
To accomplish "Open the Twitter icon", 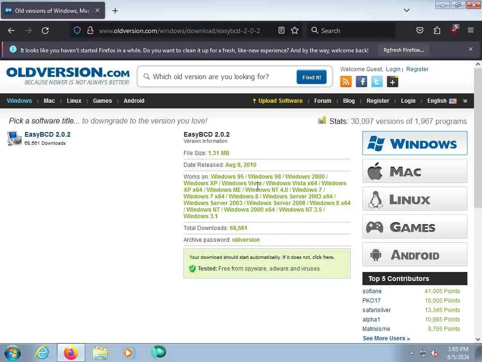I will tap(377, 82).
